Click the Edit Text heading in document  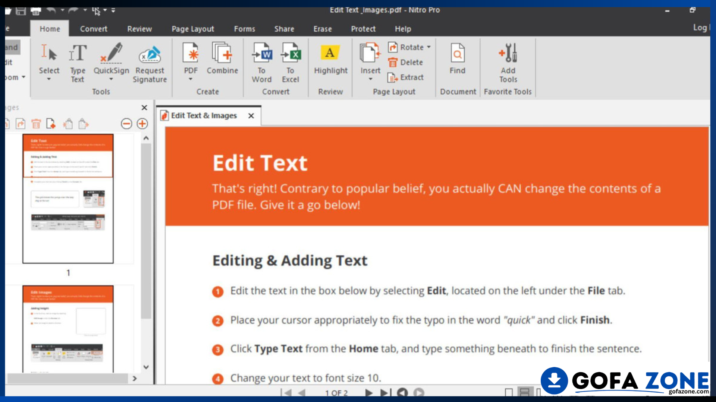[x=260, y=163]
